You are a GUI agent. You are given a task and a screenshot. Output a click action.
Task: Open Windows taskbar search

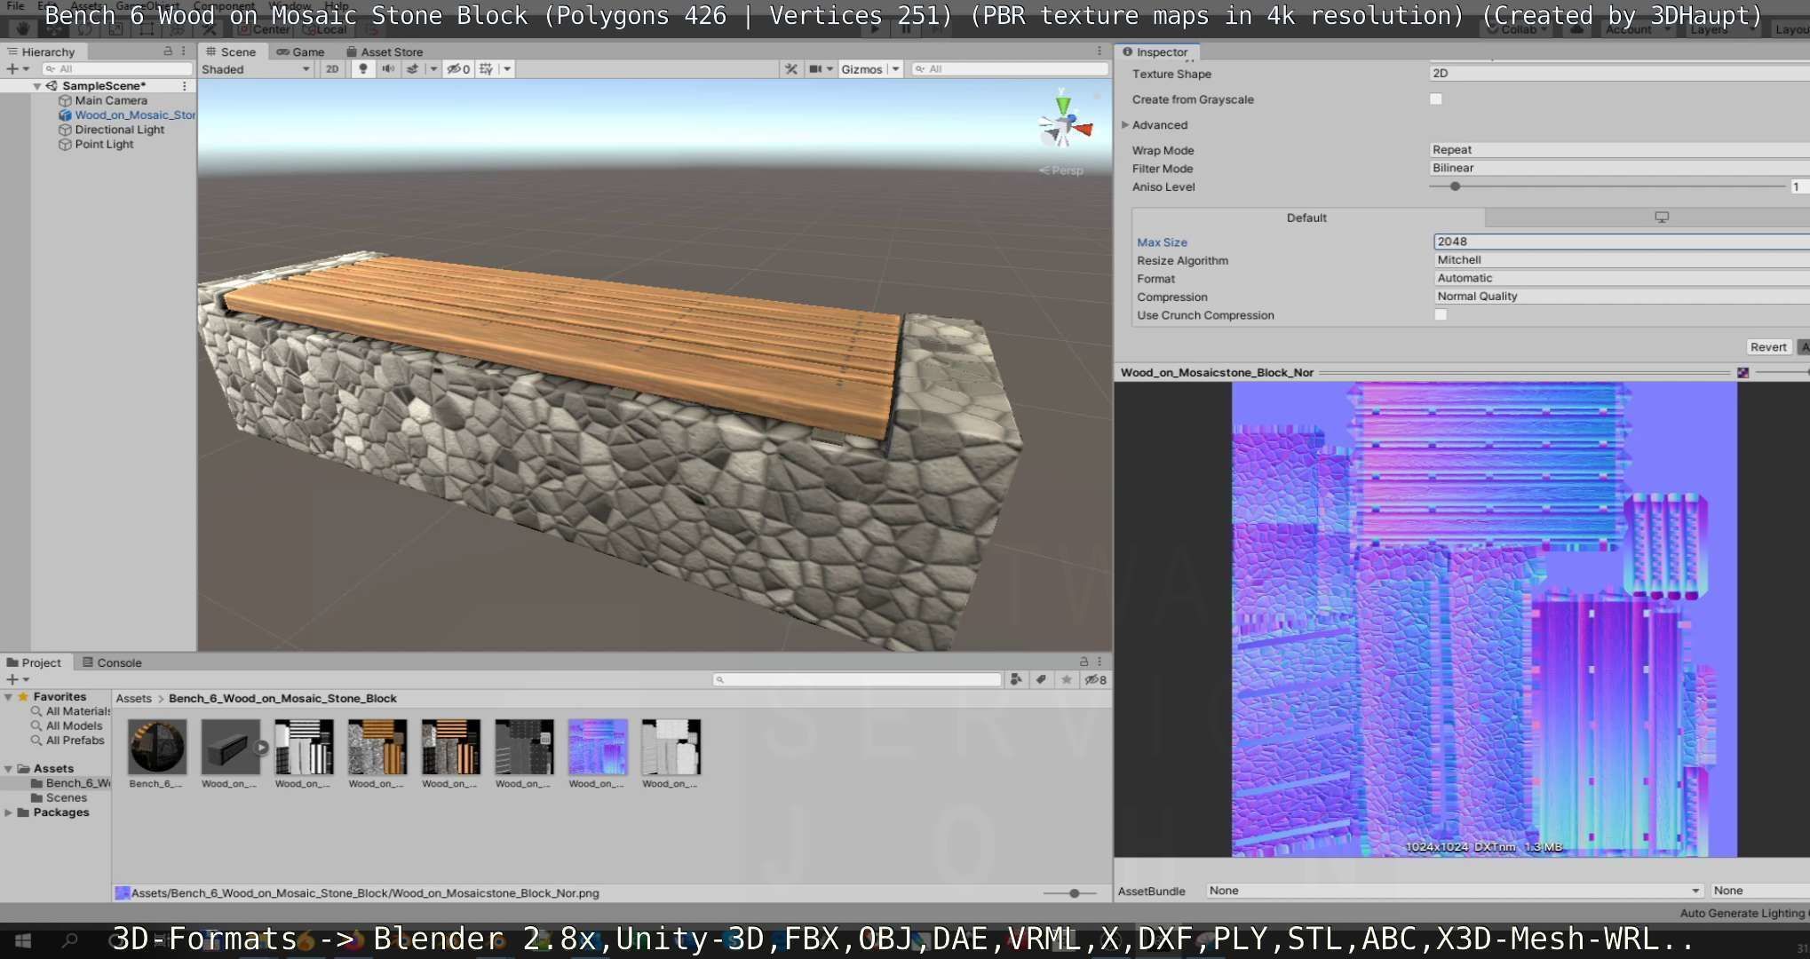(x=70, y=940)
